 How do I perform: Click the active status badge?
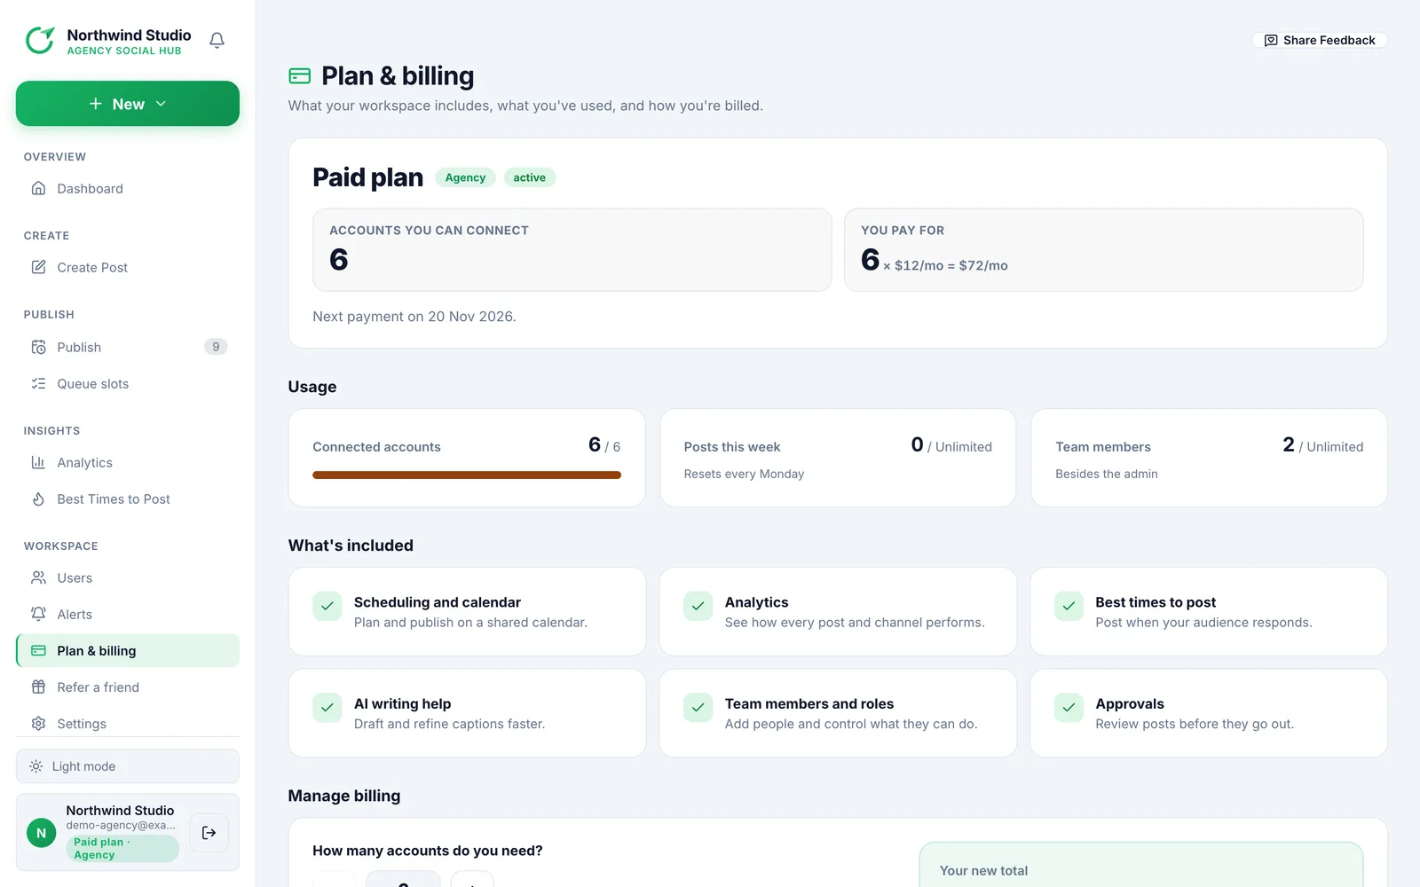coord(529,177)
